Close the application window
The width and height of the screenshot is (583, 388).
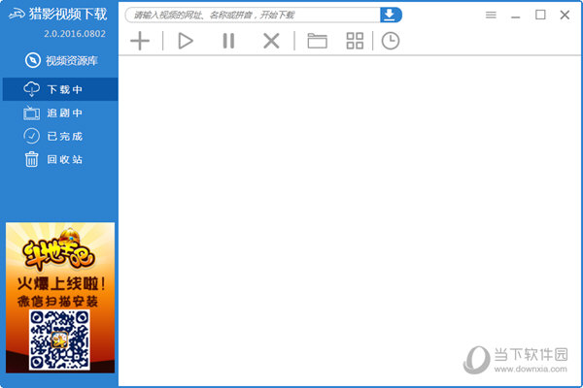pyautogui.click(x=565, y=15)
